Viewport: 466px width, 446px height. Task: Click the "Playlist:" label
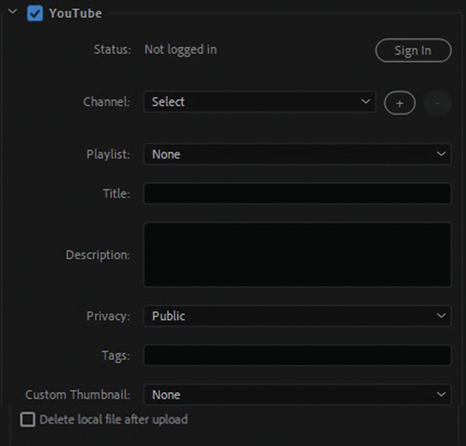108,154
